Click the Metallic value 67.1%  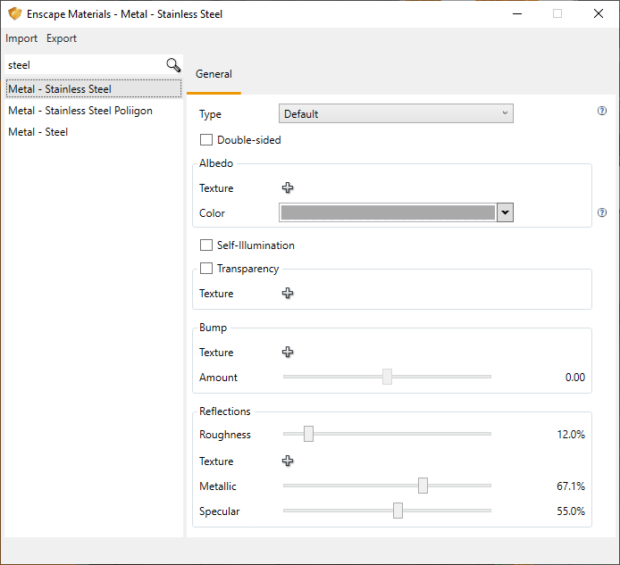pyautogui.click(x=571, y=486)
